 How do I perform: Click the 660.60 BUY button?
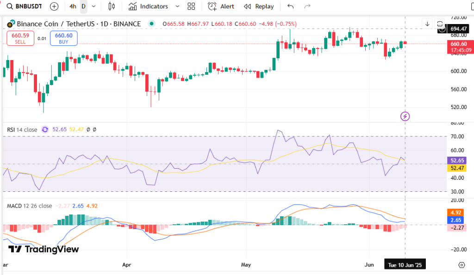(x=63, y=38)
